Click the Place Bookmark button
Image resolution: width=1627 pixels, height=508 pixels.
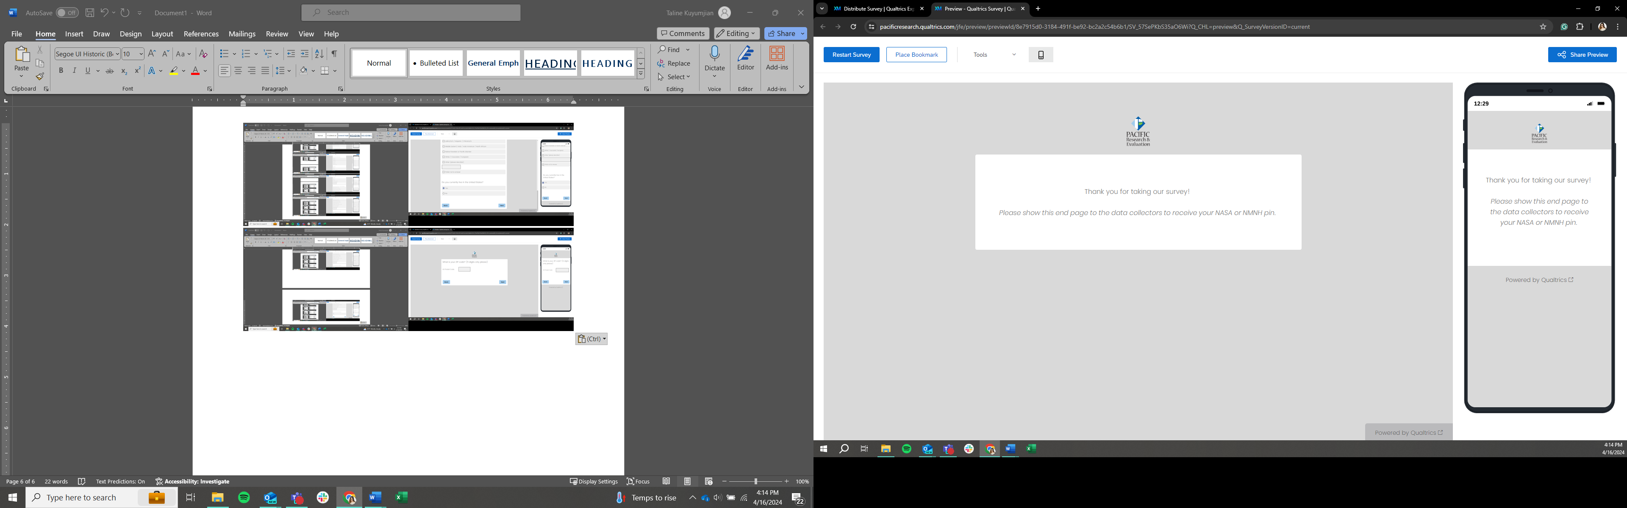tap(916, 55)
